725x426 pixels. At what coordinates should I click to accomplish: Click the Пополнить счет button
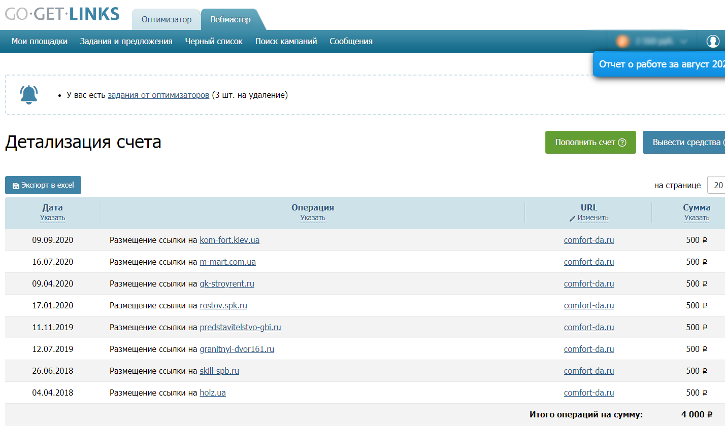[x=590, y=143]
